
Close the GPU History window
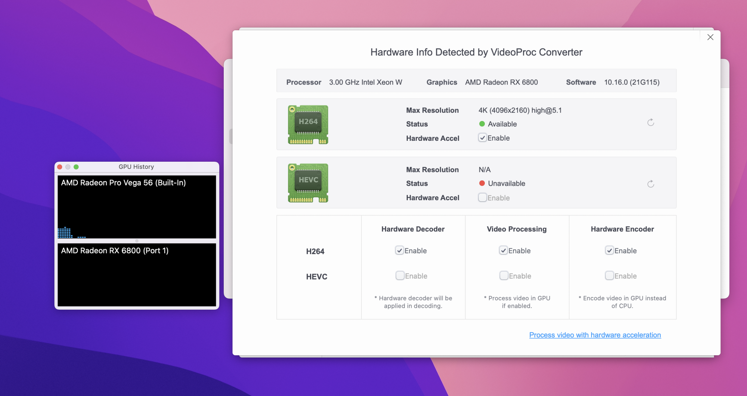coord(60,167)
